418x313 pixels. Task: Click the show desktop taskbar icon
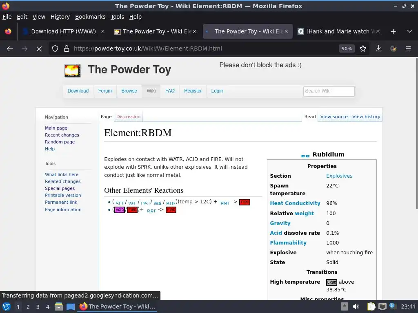click(x=71, y=306)
